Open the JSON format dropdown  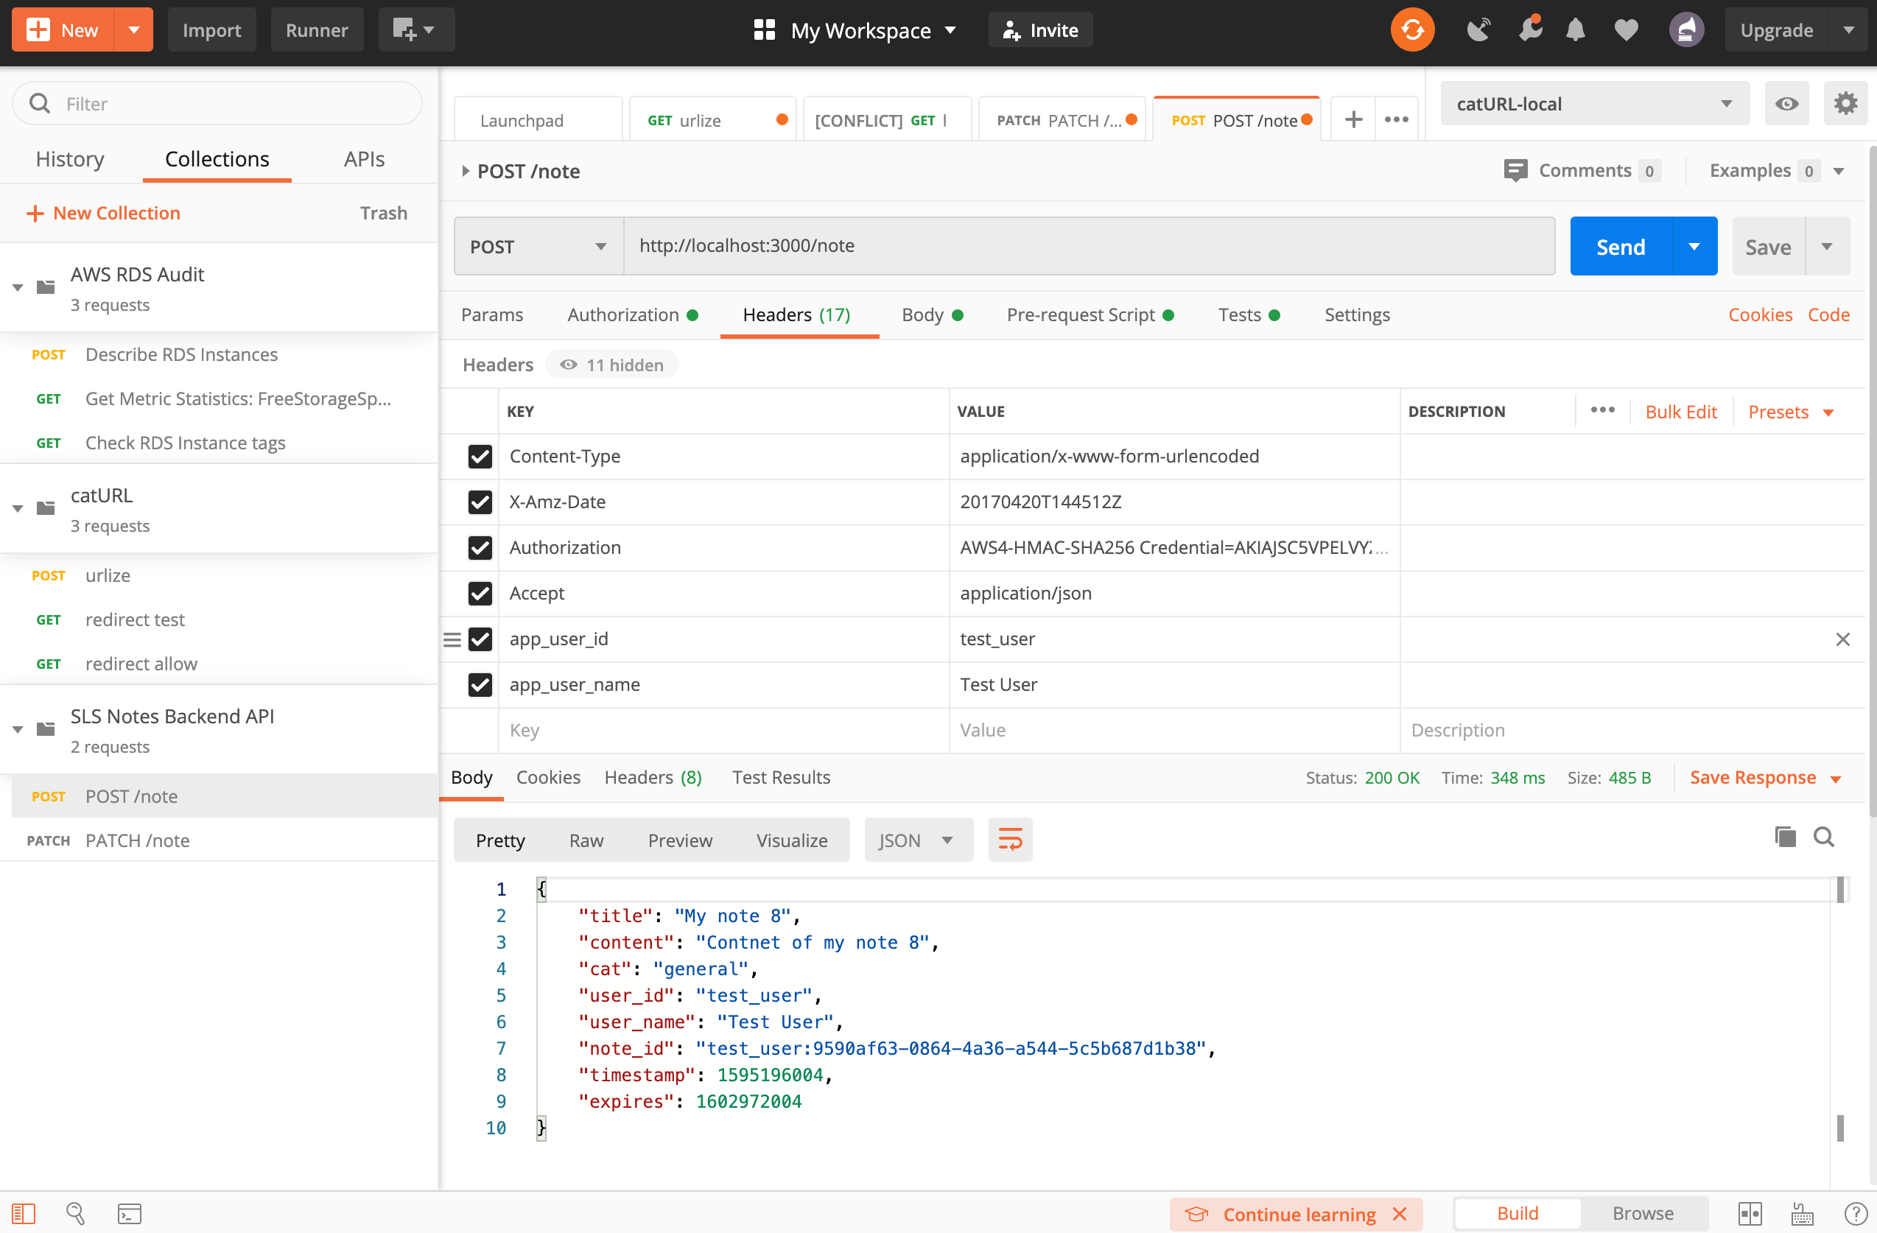[917, 840]
